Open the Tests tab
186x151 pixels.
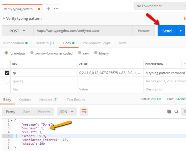point(122,43)
